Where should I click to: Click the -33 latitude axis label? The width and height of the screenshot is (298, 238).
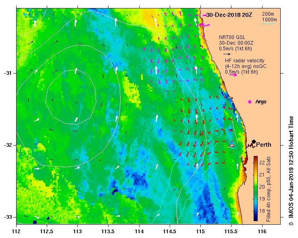click(7, 217)
